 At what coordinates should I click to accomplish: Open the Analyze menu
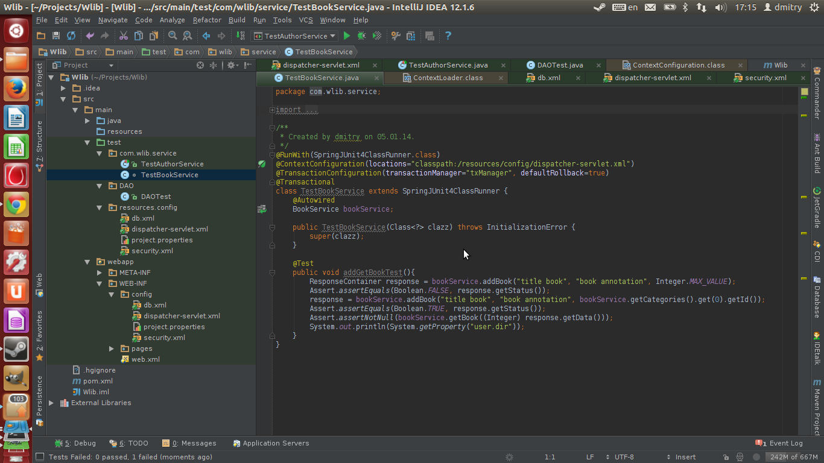tap(173, 20)
